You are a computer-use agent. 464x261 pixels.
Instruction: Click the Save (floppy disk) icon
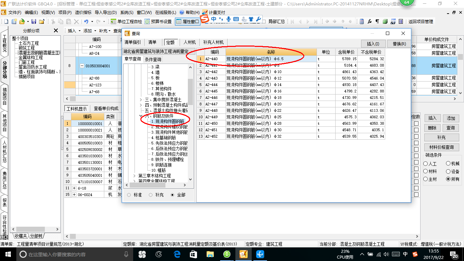34,21
